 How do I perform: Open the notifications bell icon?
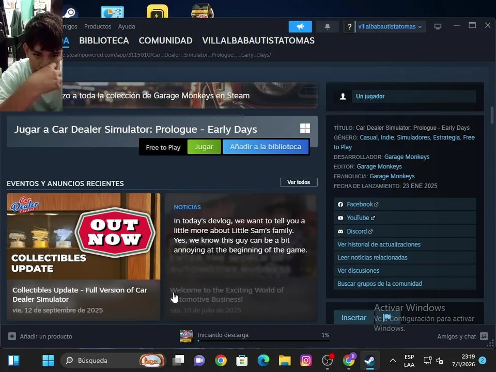tap(328, 26)
